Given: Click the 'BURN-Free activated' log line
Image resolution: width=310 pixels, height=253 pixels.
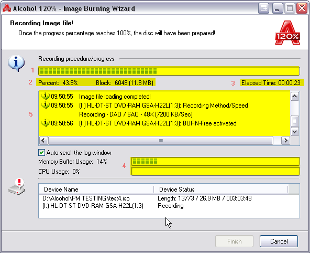Looking at the screenshot, I should (158, 123).
